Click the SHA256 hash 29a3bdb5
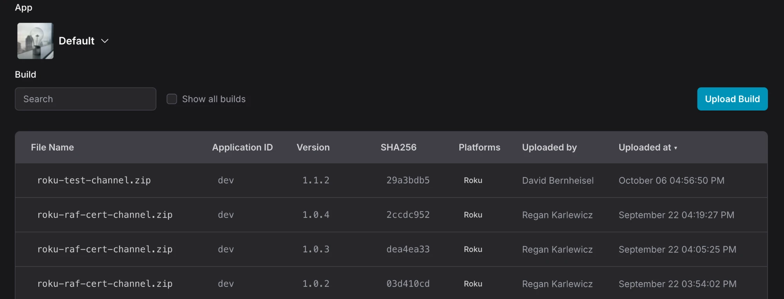The width and height of the screenshot is (784, 299). (x=408, y=180)
